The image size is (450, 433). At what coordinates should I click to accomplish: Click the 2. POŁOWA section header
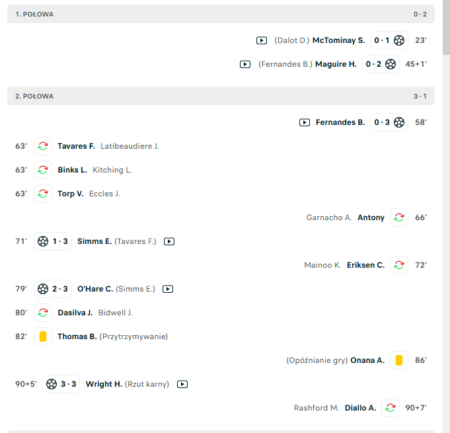[221, 96]
